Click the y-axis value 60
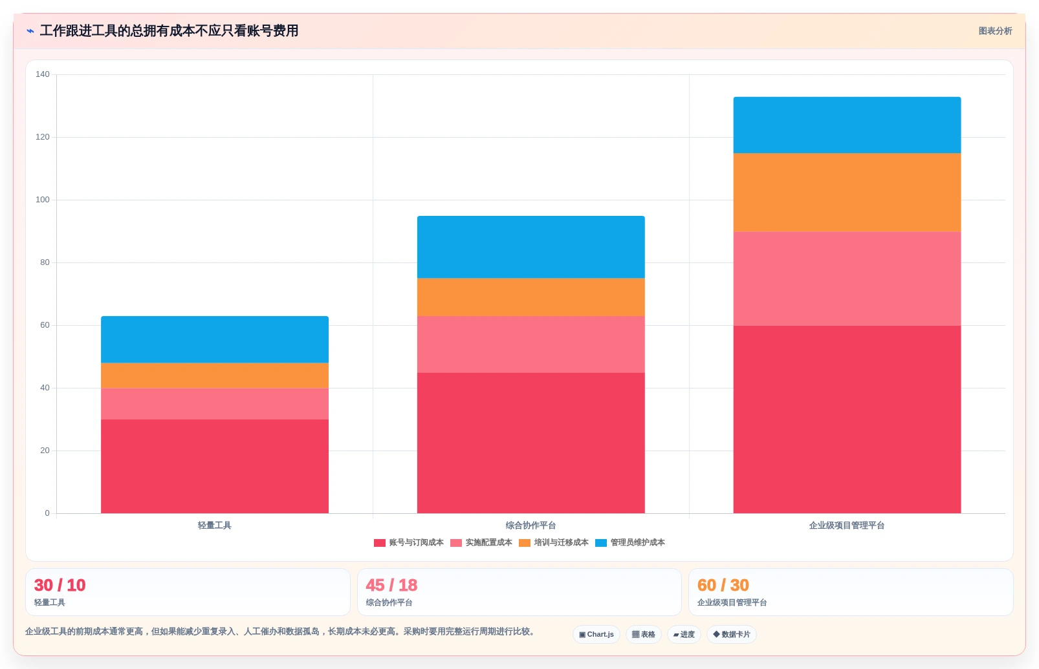This screenshot has width=1039, height=669. [45, 325]
